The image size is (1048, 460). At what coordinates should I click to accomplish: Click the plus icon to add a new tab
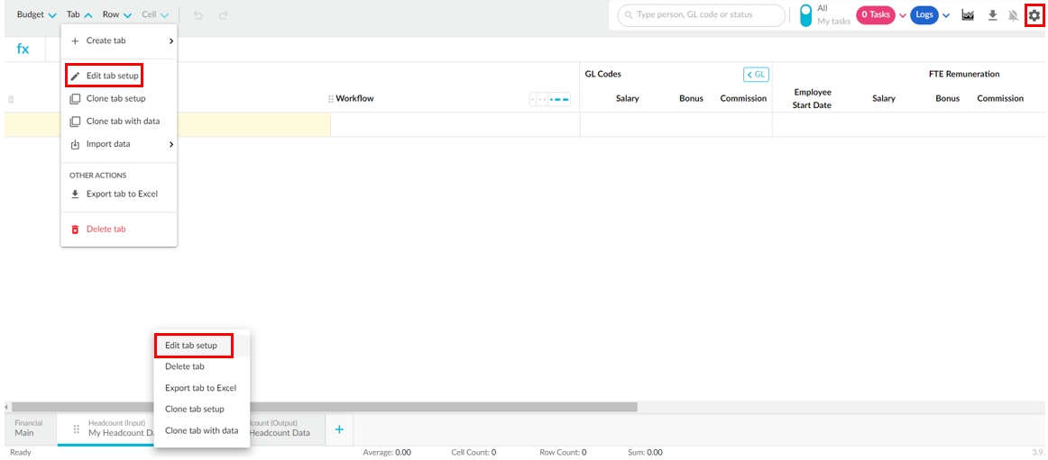pos(339,429)
